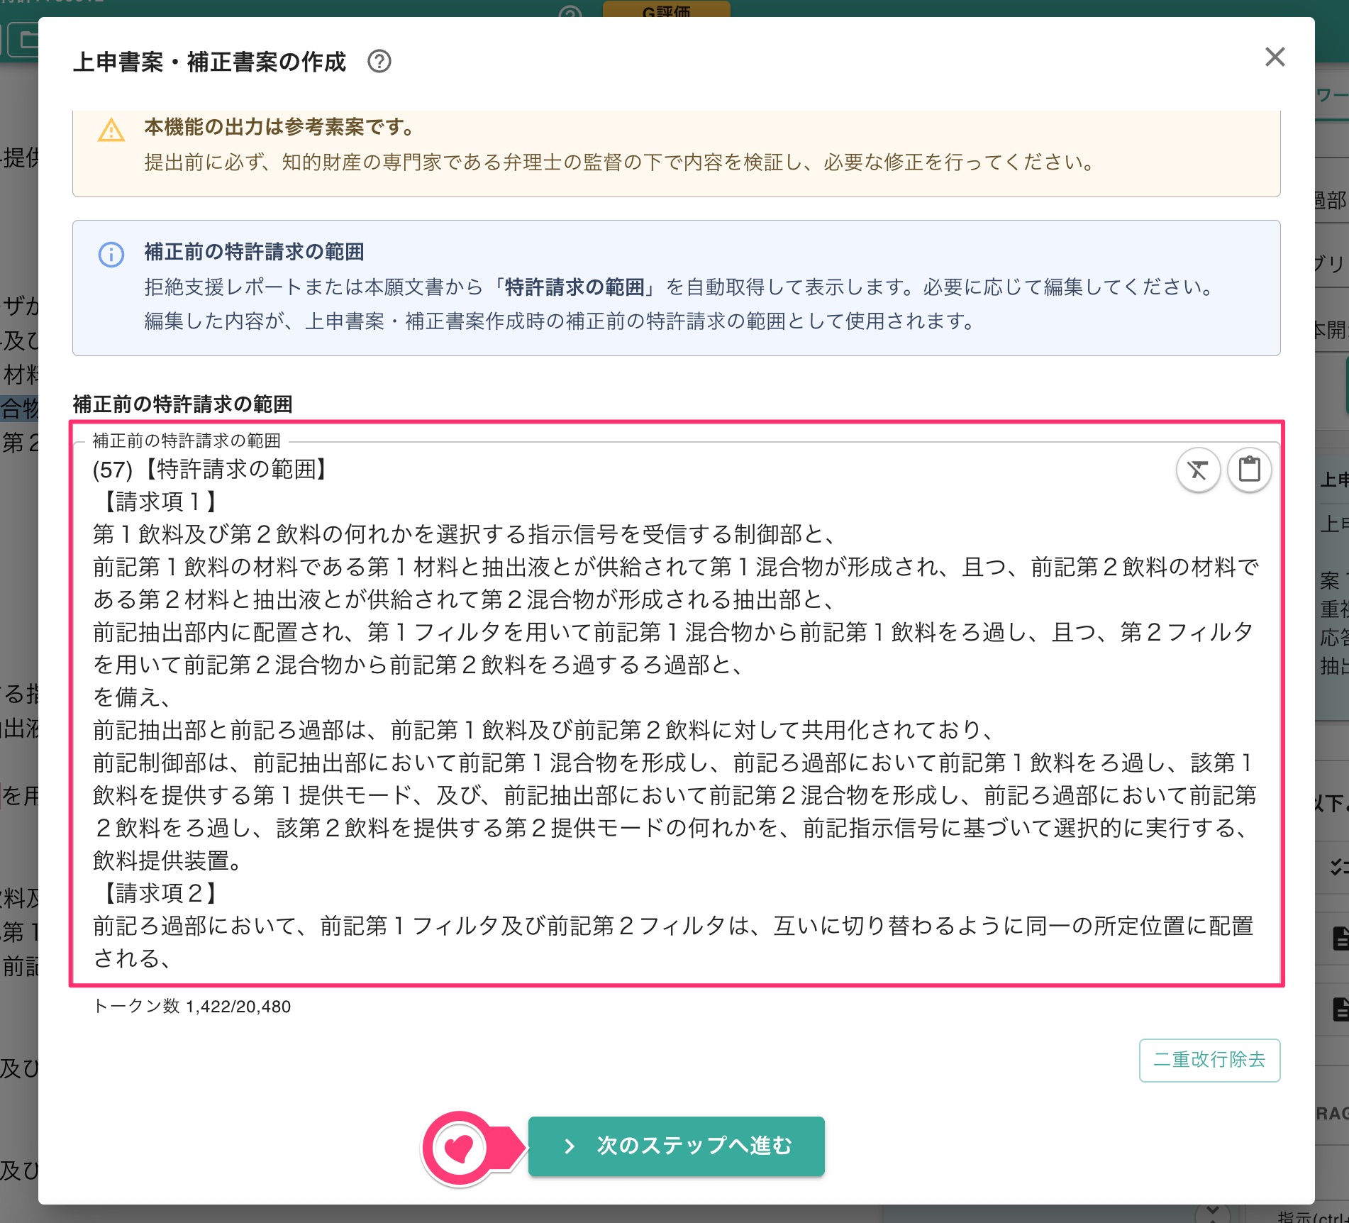Click the (57)【特許請求の範囲】 heading line
This screenshot has height=1223, width=1349.
(x=213, y=469)
